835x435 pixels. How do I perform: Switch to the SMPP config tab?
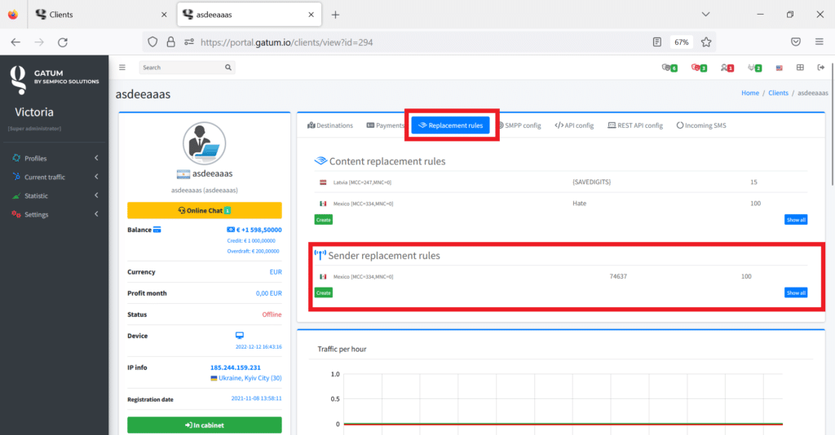point(519,125)
